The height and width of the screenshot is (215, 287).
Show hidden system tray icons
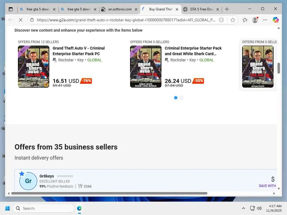pos(244,208)
